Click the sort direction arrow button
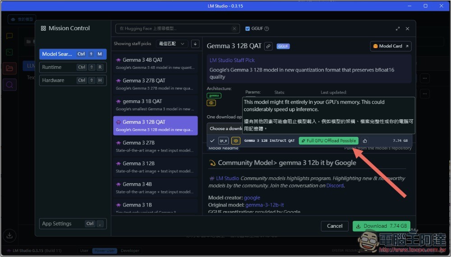451x257 pixels. (x=195, y=44)
